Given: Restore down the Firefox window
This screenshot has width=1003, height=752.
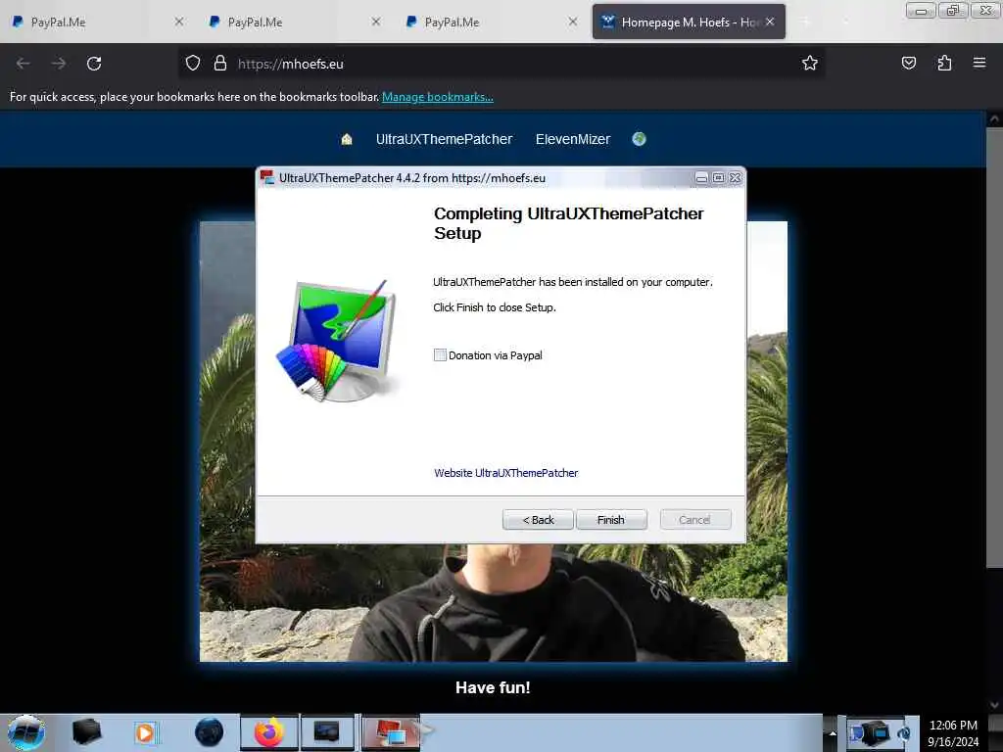Looking at the screenshot, I should (x=952, y=11).
